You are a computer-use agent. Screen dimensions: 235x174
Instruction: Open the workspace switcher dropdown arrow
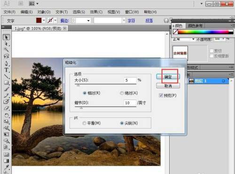[x=202, y=3]
